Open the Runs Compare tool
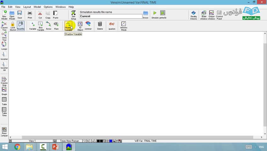 coord(4,132)
